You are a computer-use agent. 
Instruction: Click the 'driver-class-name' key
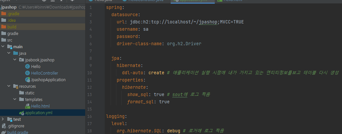pos(139,44)
